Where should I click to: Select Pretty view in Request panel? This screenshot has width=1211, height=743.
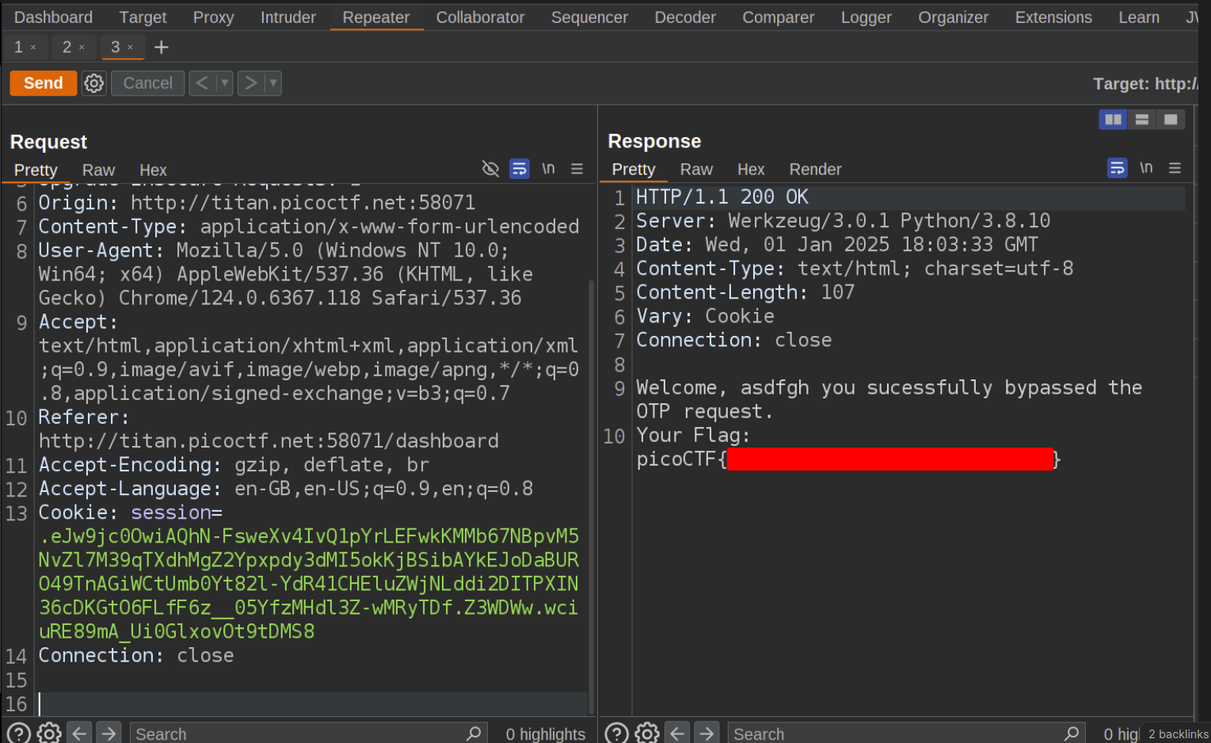(x=36, y=170)
